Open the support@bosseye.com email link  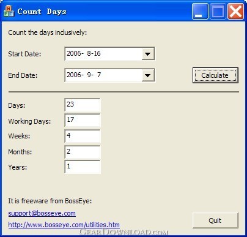(x=42, y=213)
